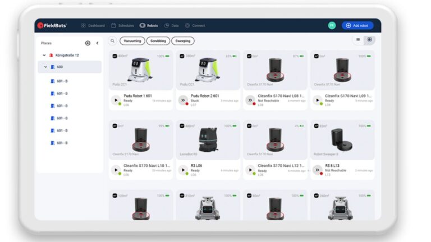431x242 pixels.
Task: Click play icon on R3 L06 card
Action: [183, 170]
